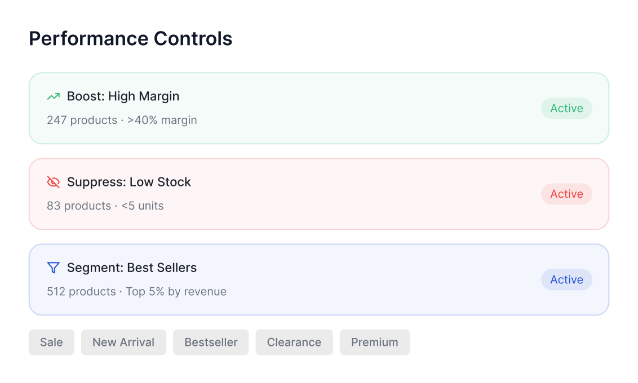The height and width of the screenshot is (383, 638).
Task: Toggle the blue Active badge on Segment
Action: (566, 279)
